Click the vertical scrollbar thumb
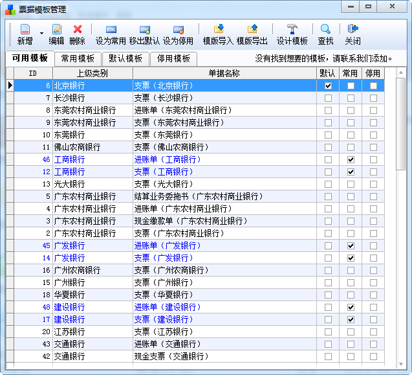The width and height of the screenshot is (412, 375). [401, 124]
